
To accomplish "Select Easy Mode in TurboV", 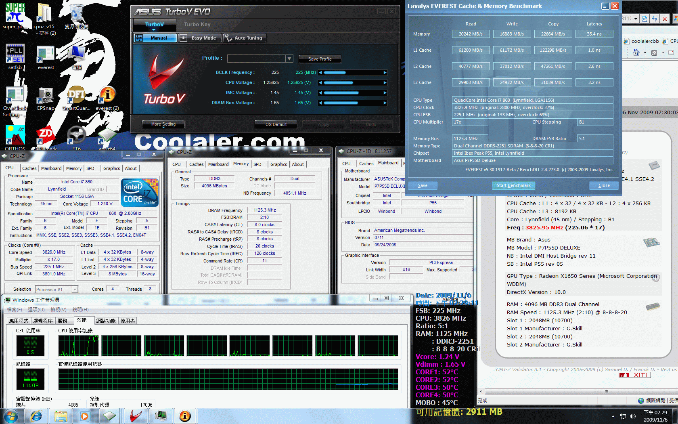I will pyautogui.click(x=200, y=38).
